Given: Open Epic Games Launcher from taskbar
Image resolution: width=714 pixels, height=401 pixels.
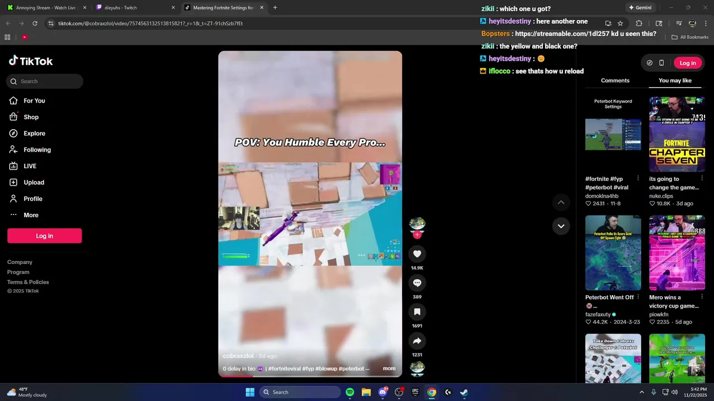Looking at the screenshot, I should [x=415, y=392].
